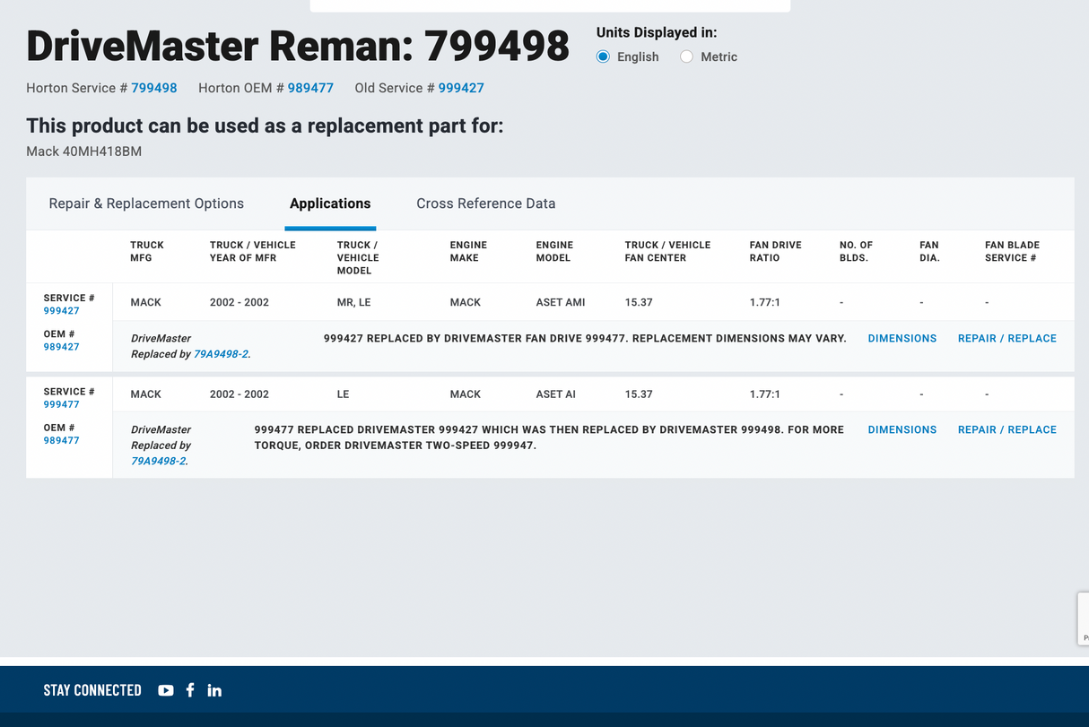Open service number 999427 in first row

coord(61,311)
